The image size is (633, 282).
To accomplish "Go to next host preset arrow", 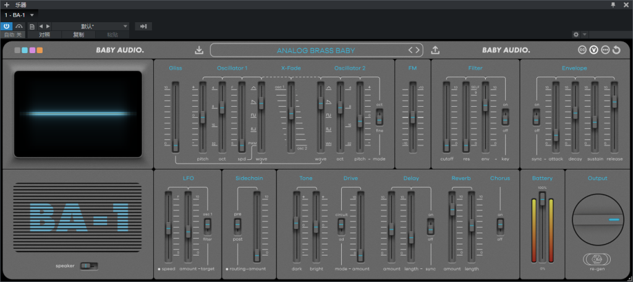I will click(x=48, y=27).
